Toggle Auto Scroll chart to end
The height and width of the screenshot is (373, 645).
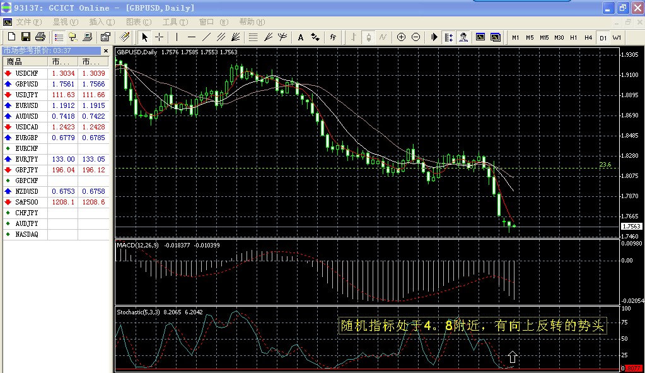click(434, 37)
